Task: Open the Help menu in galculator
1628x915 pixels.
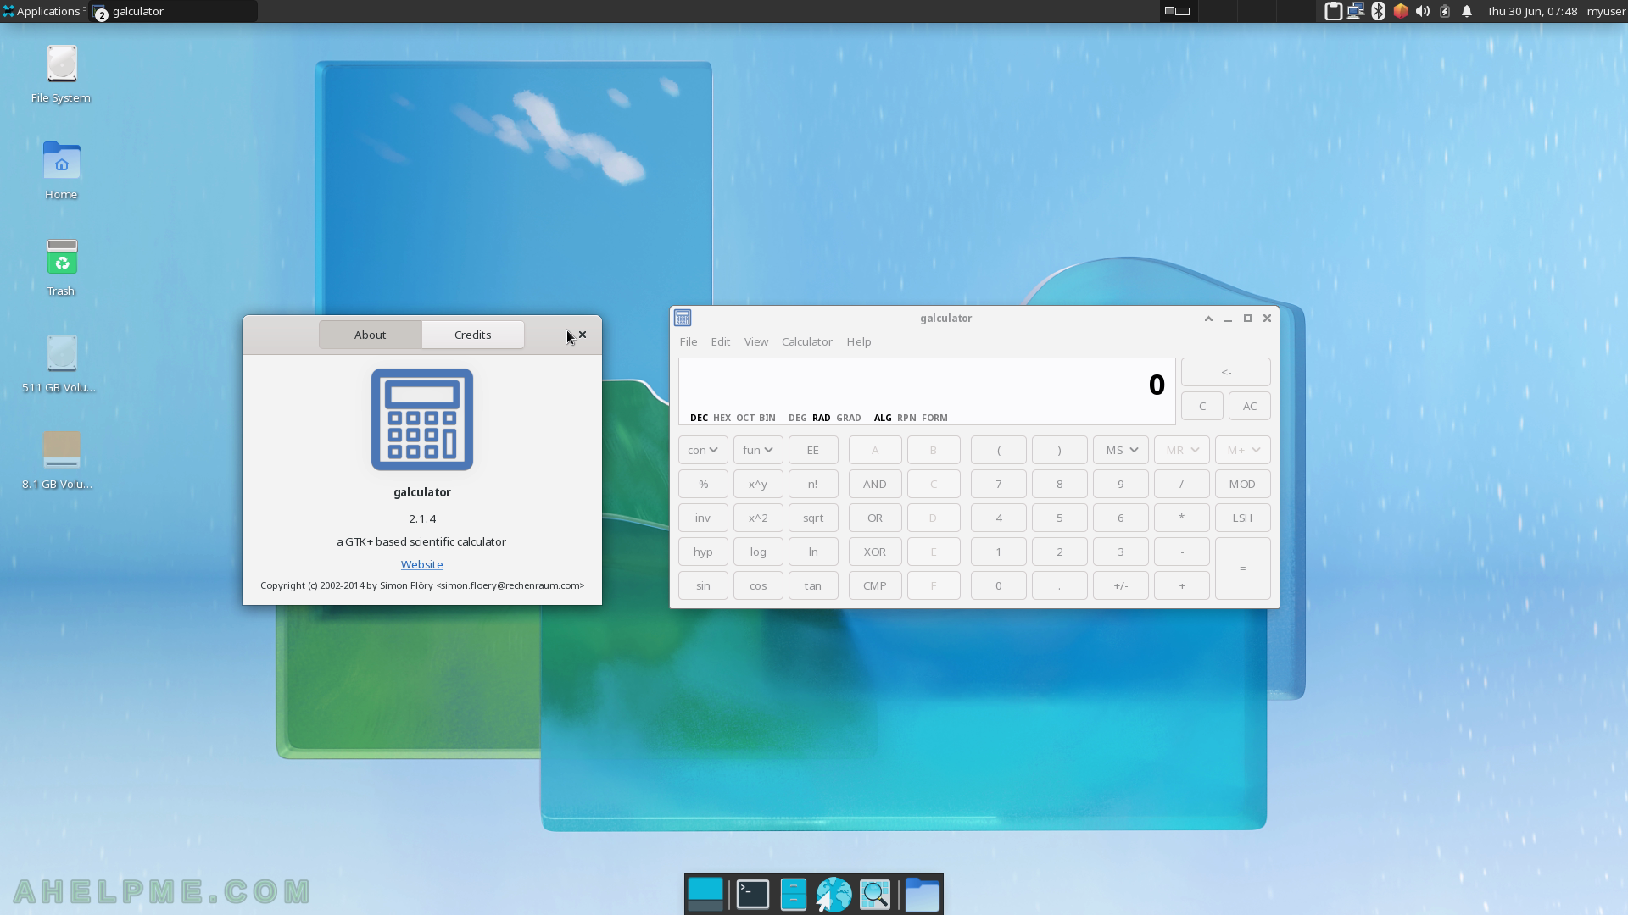Action: pos(859,341)
